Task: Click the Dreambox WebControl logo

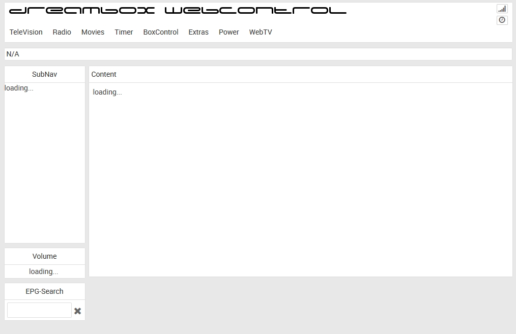Action: point(178,11)
